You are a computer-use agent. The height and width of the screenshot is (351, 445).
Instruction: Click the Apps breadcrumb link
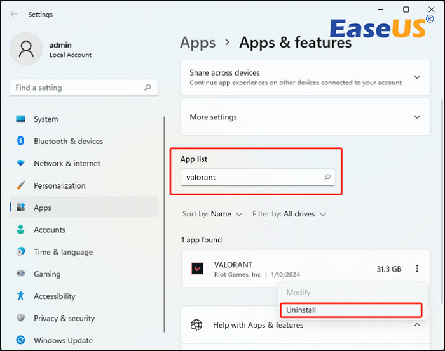[x=198, y=43]
